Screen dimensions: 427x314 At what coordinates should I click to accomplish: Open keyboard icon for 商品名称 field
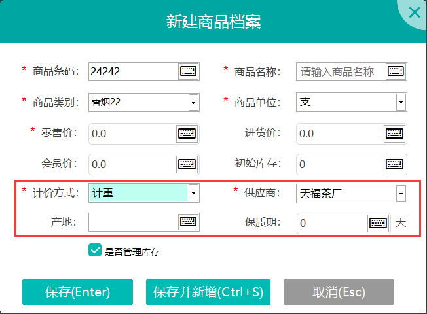396,71
